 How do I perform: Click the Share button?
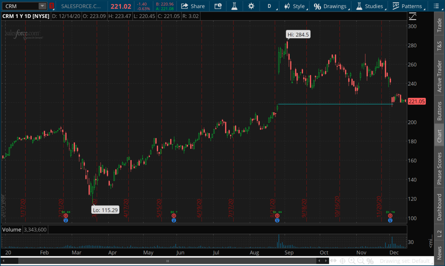[x=193, y=6]
